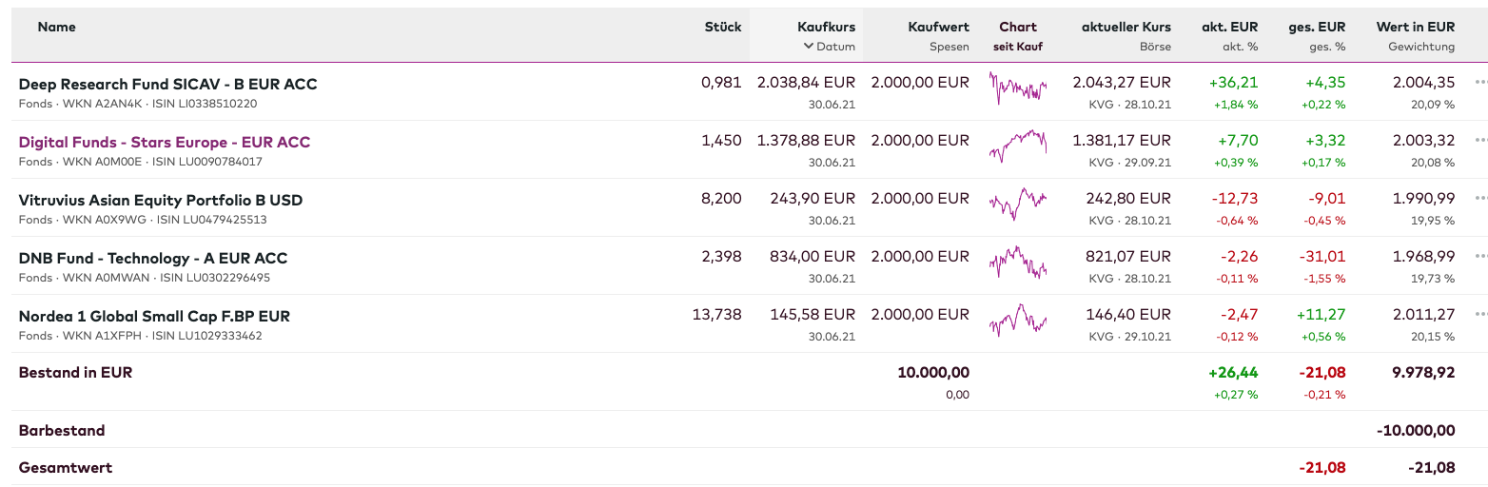Screen dimensions: 1488x487
Task: Open DNB Fund Technology sparkline chart
Action: [x=1018, y=262]
